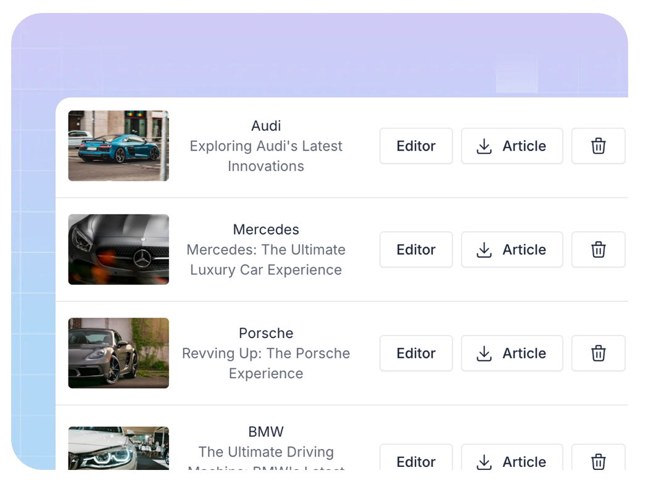Select the blue Audi car thumbnail
648x486 pixels.
118,146
